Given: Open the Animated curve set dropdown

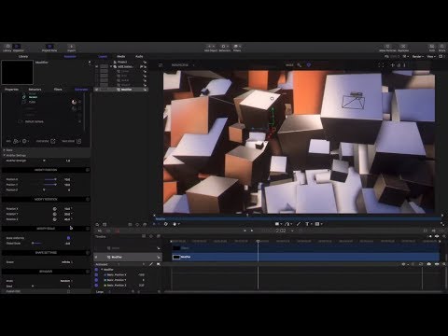Looking at the screenshot, I should 107,264.
